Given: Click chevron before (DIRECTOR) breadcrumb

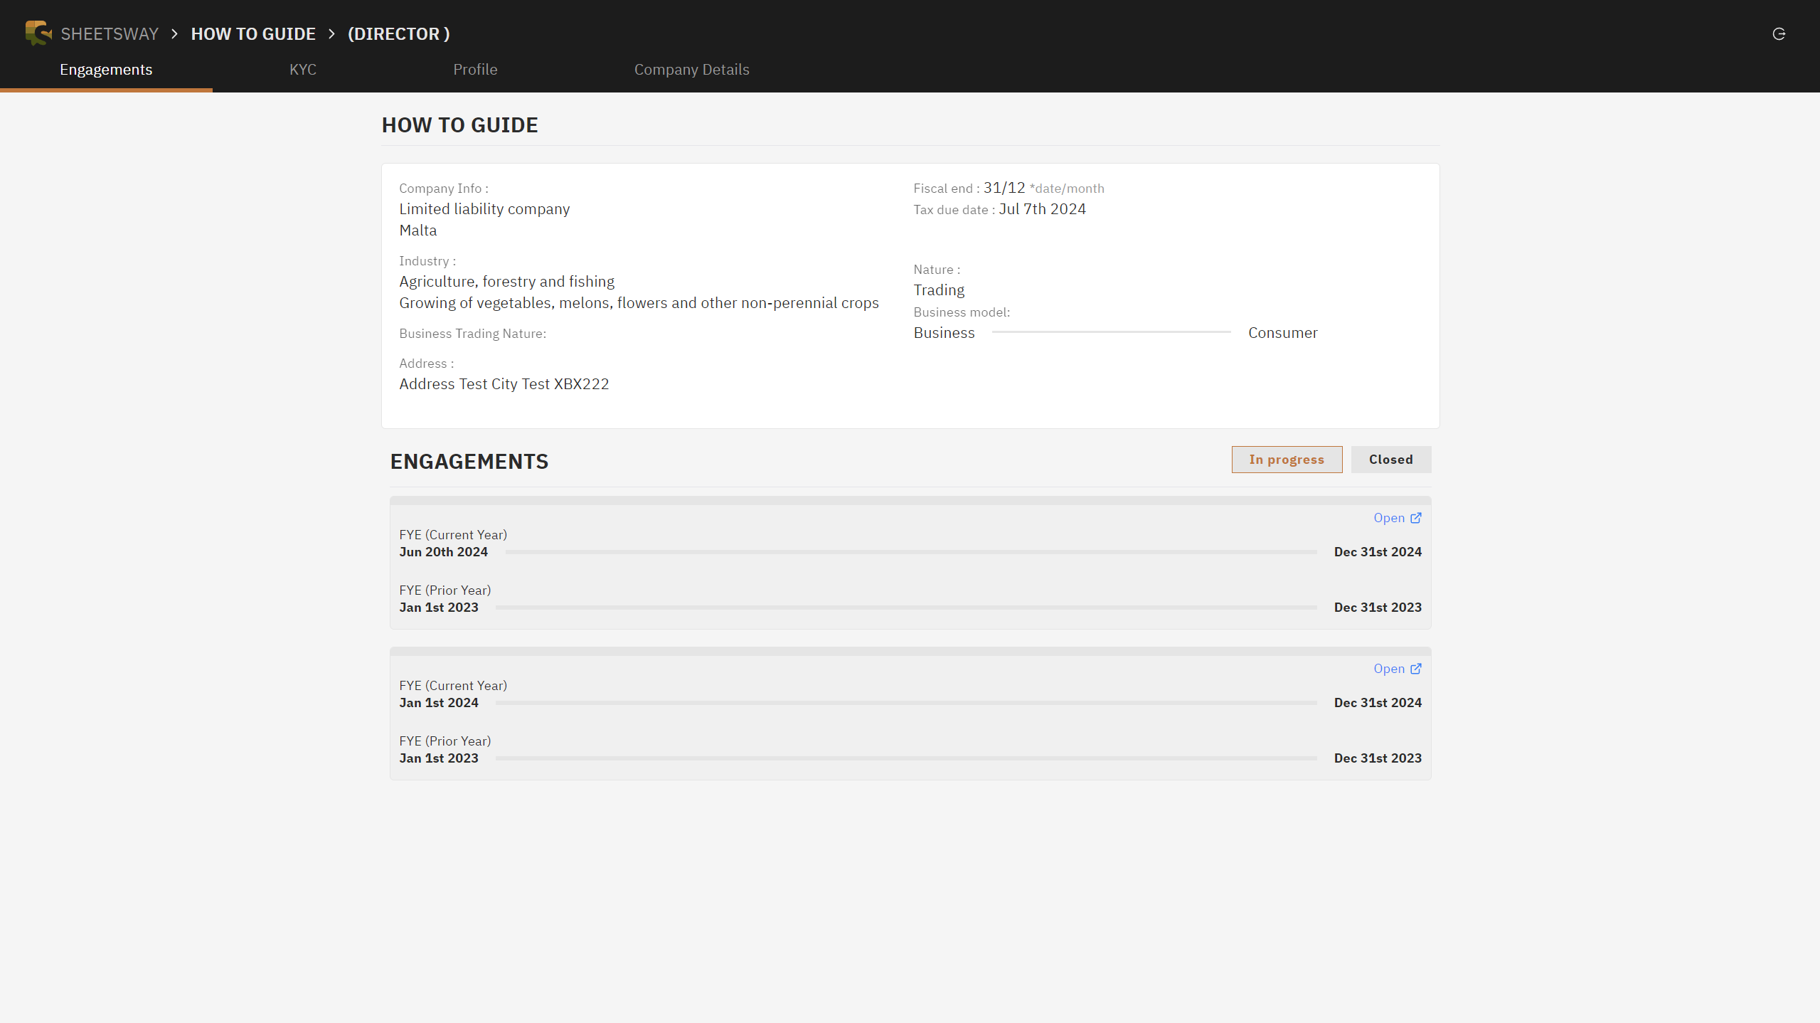Looking at the screenshot, I should [x=331, y=34].
